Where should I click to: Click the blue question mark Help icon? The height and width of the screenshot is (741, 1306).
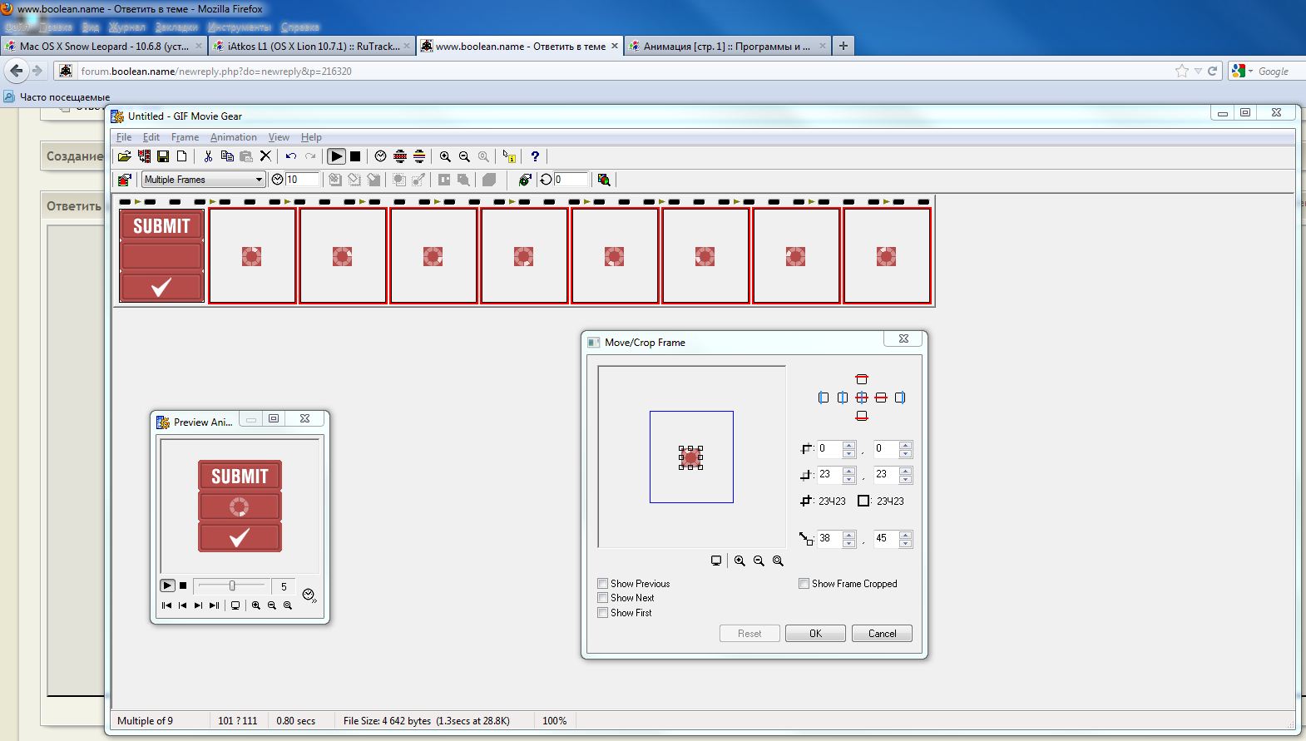click(x=535, y=156)
